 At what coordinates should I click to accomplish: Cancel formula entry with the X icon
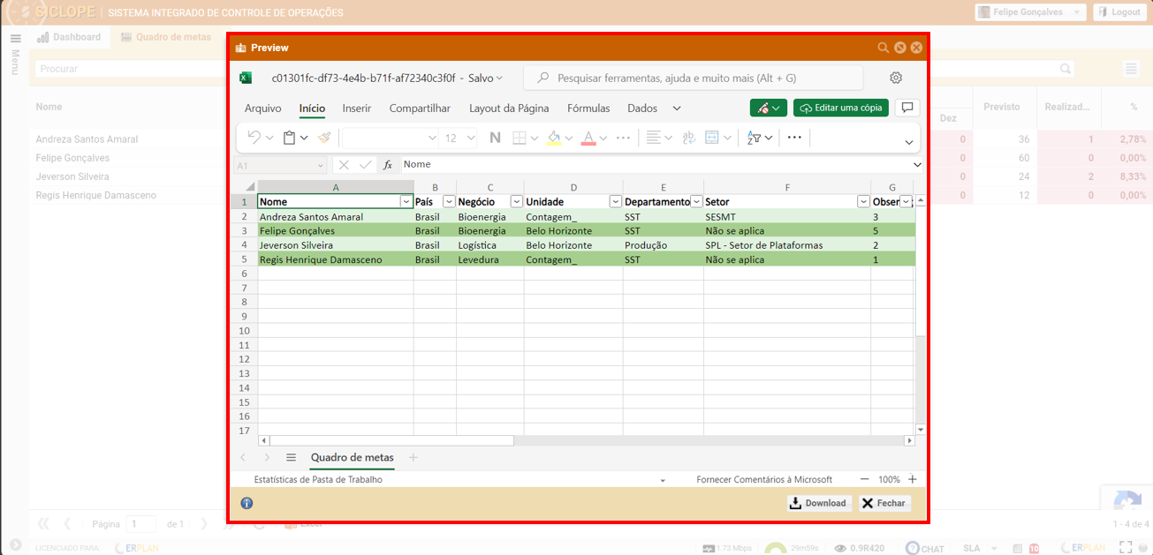click(x=344, y=165)
